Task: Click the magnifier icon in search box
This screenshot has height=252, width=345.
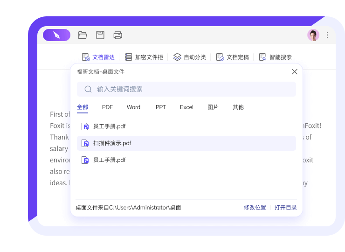Action: coord(88,89)
